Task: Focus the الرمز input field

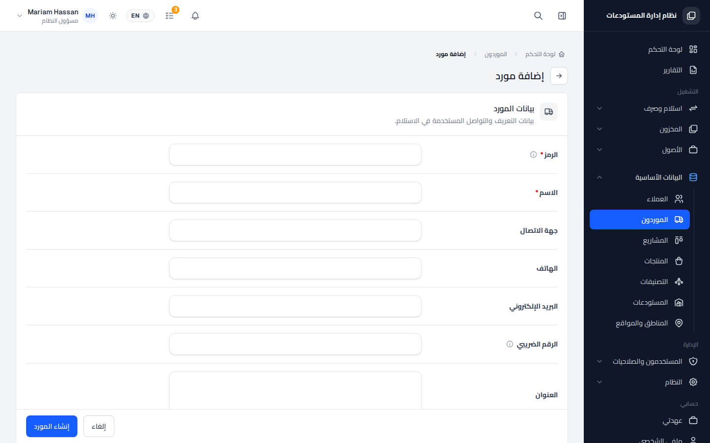Action: (295, 155)
